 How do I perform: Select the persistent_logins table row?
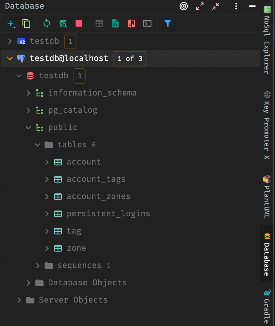pyautogui.click(x=131, y=214)
